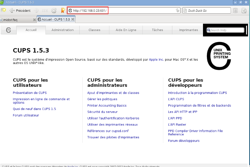250x167 pixels.
Task: Open Forum développeurs link
Action: [x=184, y=141]
